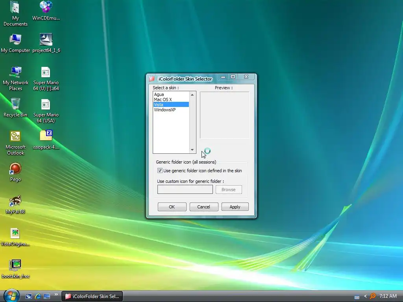Select the Vista skin entry
Image resolution: width=403 pixels, height=302 pixels.
point(171,105)
